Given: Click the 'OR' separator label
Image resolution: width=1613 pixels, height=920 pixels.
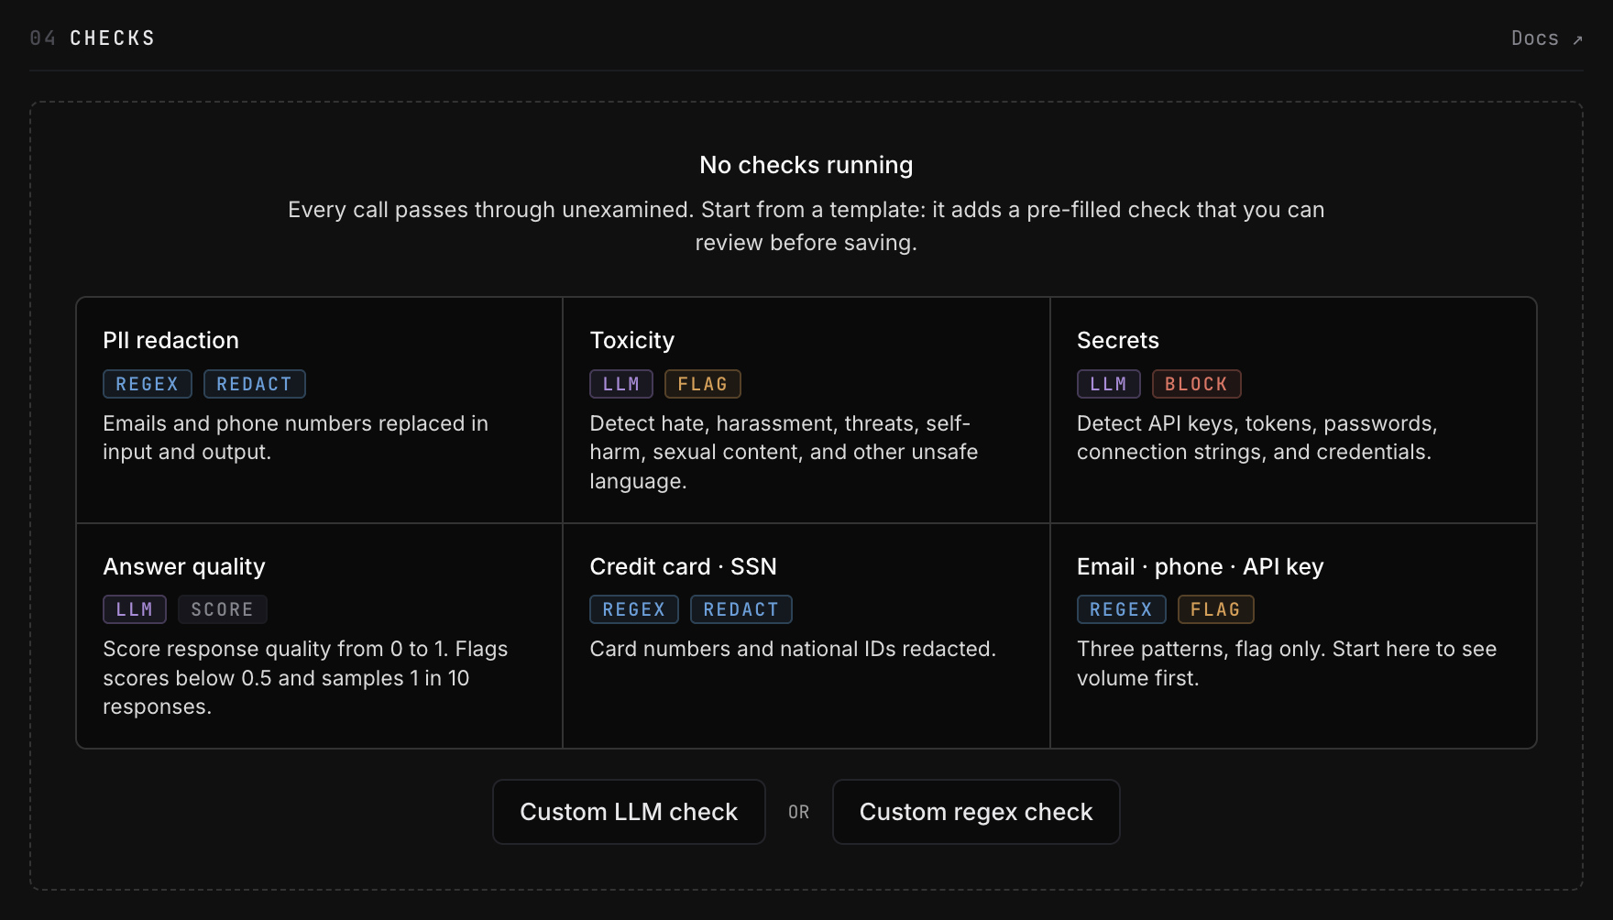Looking at the screenshot, I should pyautogui.click(x=799, y=813).
